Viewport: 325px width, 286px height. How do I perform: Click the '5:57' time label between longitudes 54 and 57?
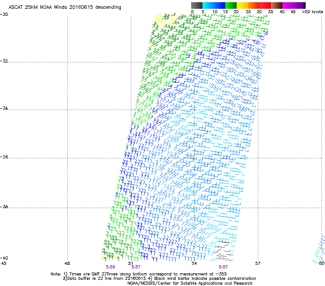pyautogui.click(x=223, y=267)
